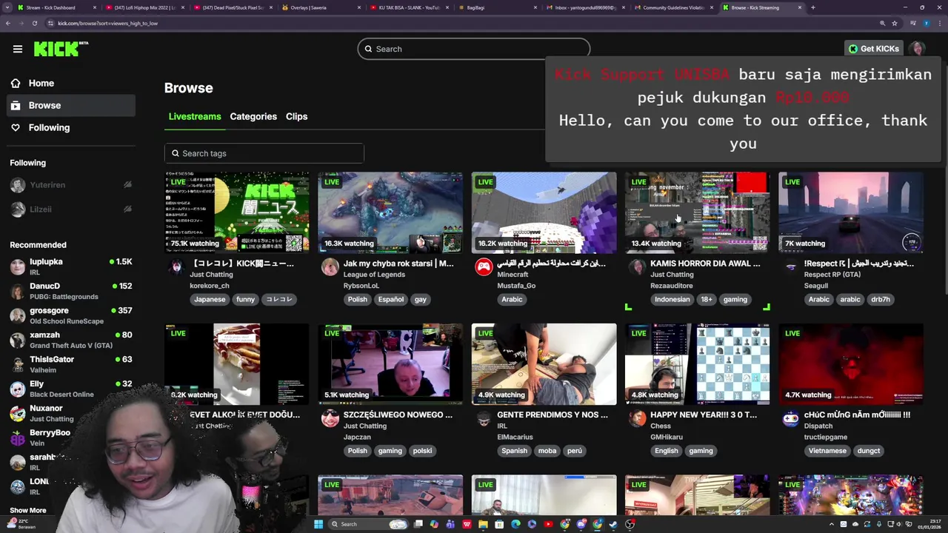
Task: Click the offline icon beside Lilzeii
Action: pyautogui.click(x=127, y=209)
